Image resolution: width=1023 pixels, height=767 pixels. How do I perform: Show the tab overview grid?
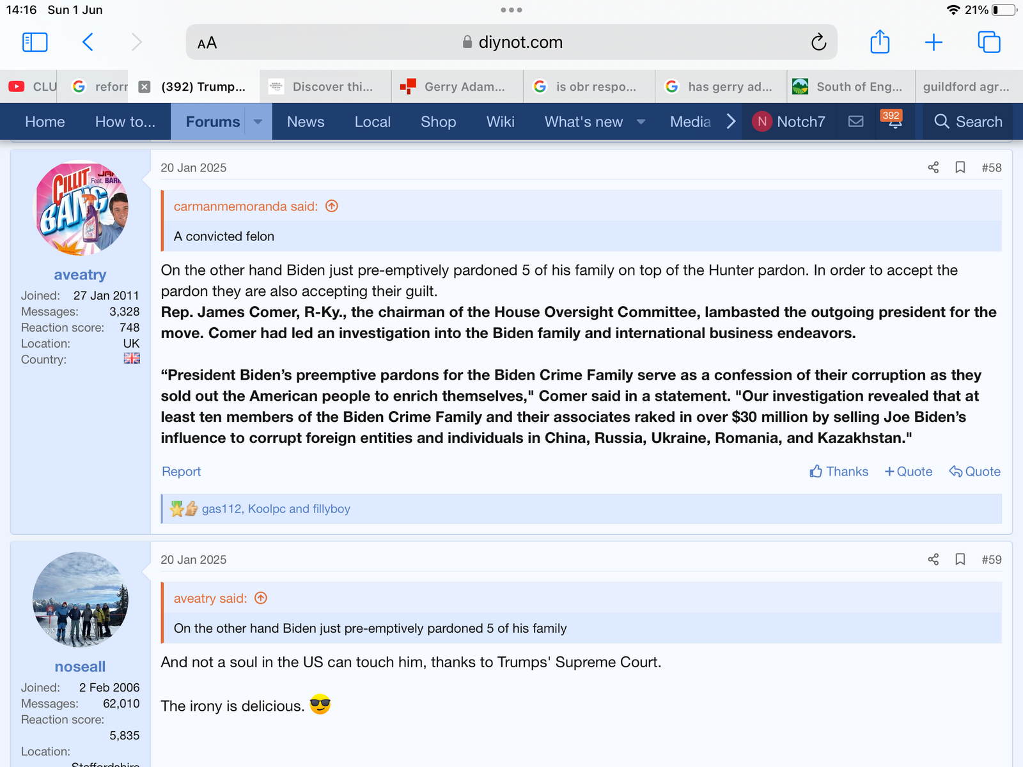tap(988, 42)
